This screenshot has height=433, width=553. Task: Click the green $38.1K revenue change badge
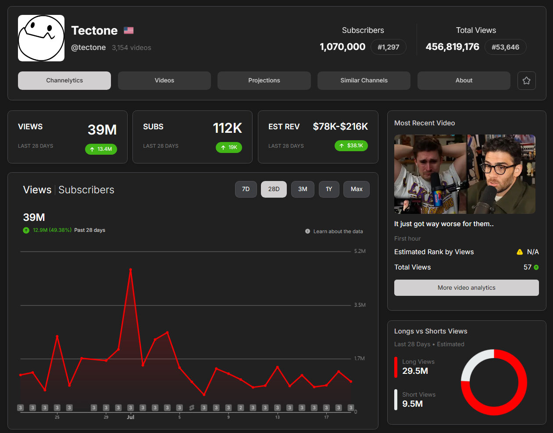coord(351,146)
